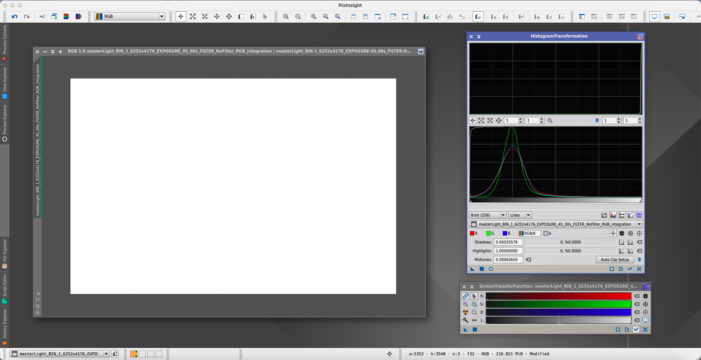Click the Midtones value input field

tap(508, 260)
